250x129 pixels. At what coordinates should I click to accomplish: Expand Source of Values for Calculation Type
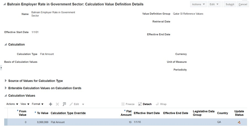(x=6, y=81)
